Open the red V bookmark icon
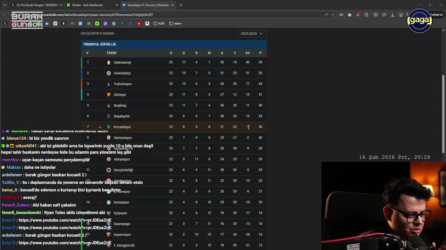The image size is (446, 250). 139,24
